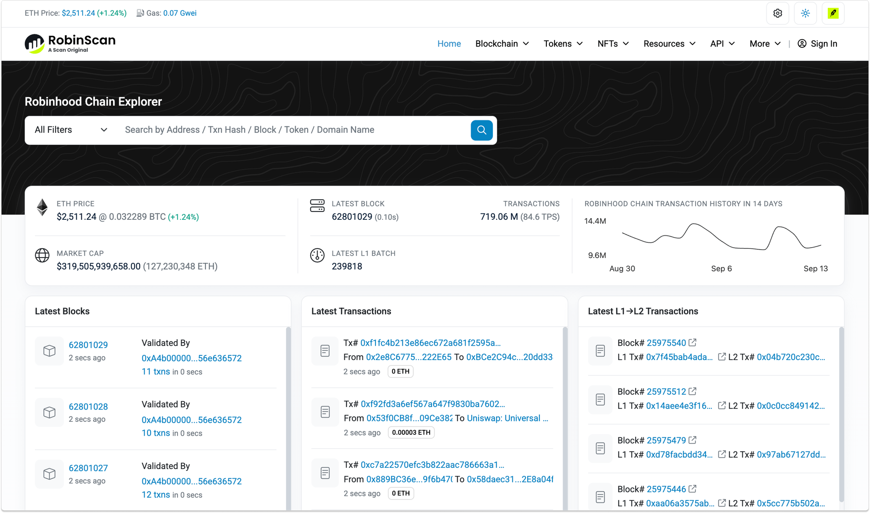Toggle the sun theme mode icon

coord(805,13)
